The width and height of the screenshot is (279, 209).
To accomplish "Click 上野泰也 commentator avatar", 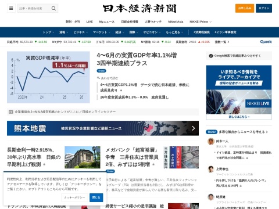I will (x=211, y=169).
